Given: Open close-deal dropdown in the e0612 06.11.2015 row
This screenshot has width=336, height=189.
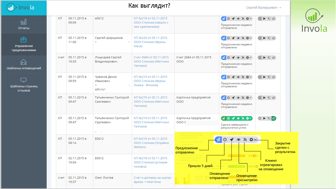Looking at the screenshot, I should click(x=249, y=19).
